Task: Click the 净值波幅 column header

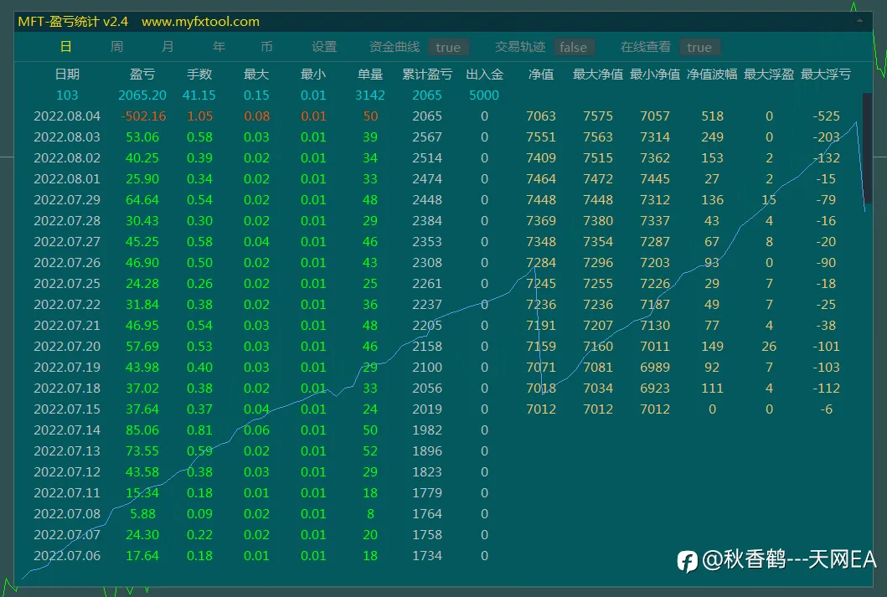Action: [712, 74]
